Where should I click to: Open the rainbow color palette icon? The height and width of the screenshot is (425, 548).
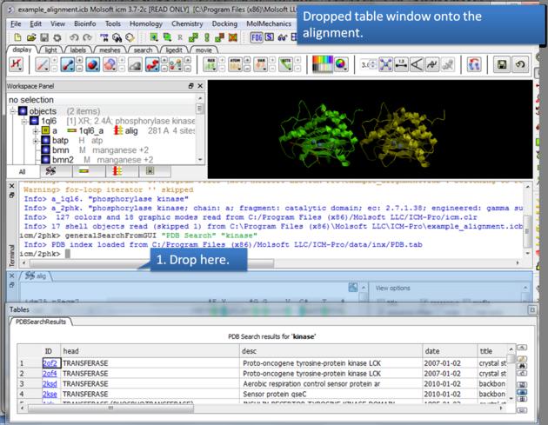pyautogui.click(x=323, y=65)
